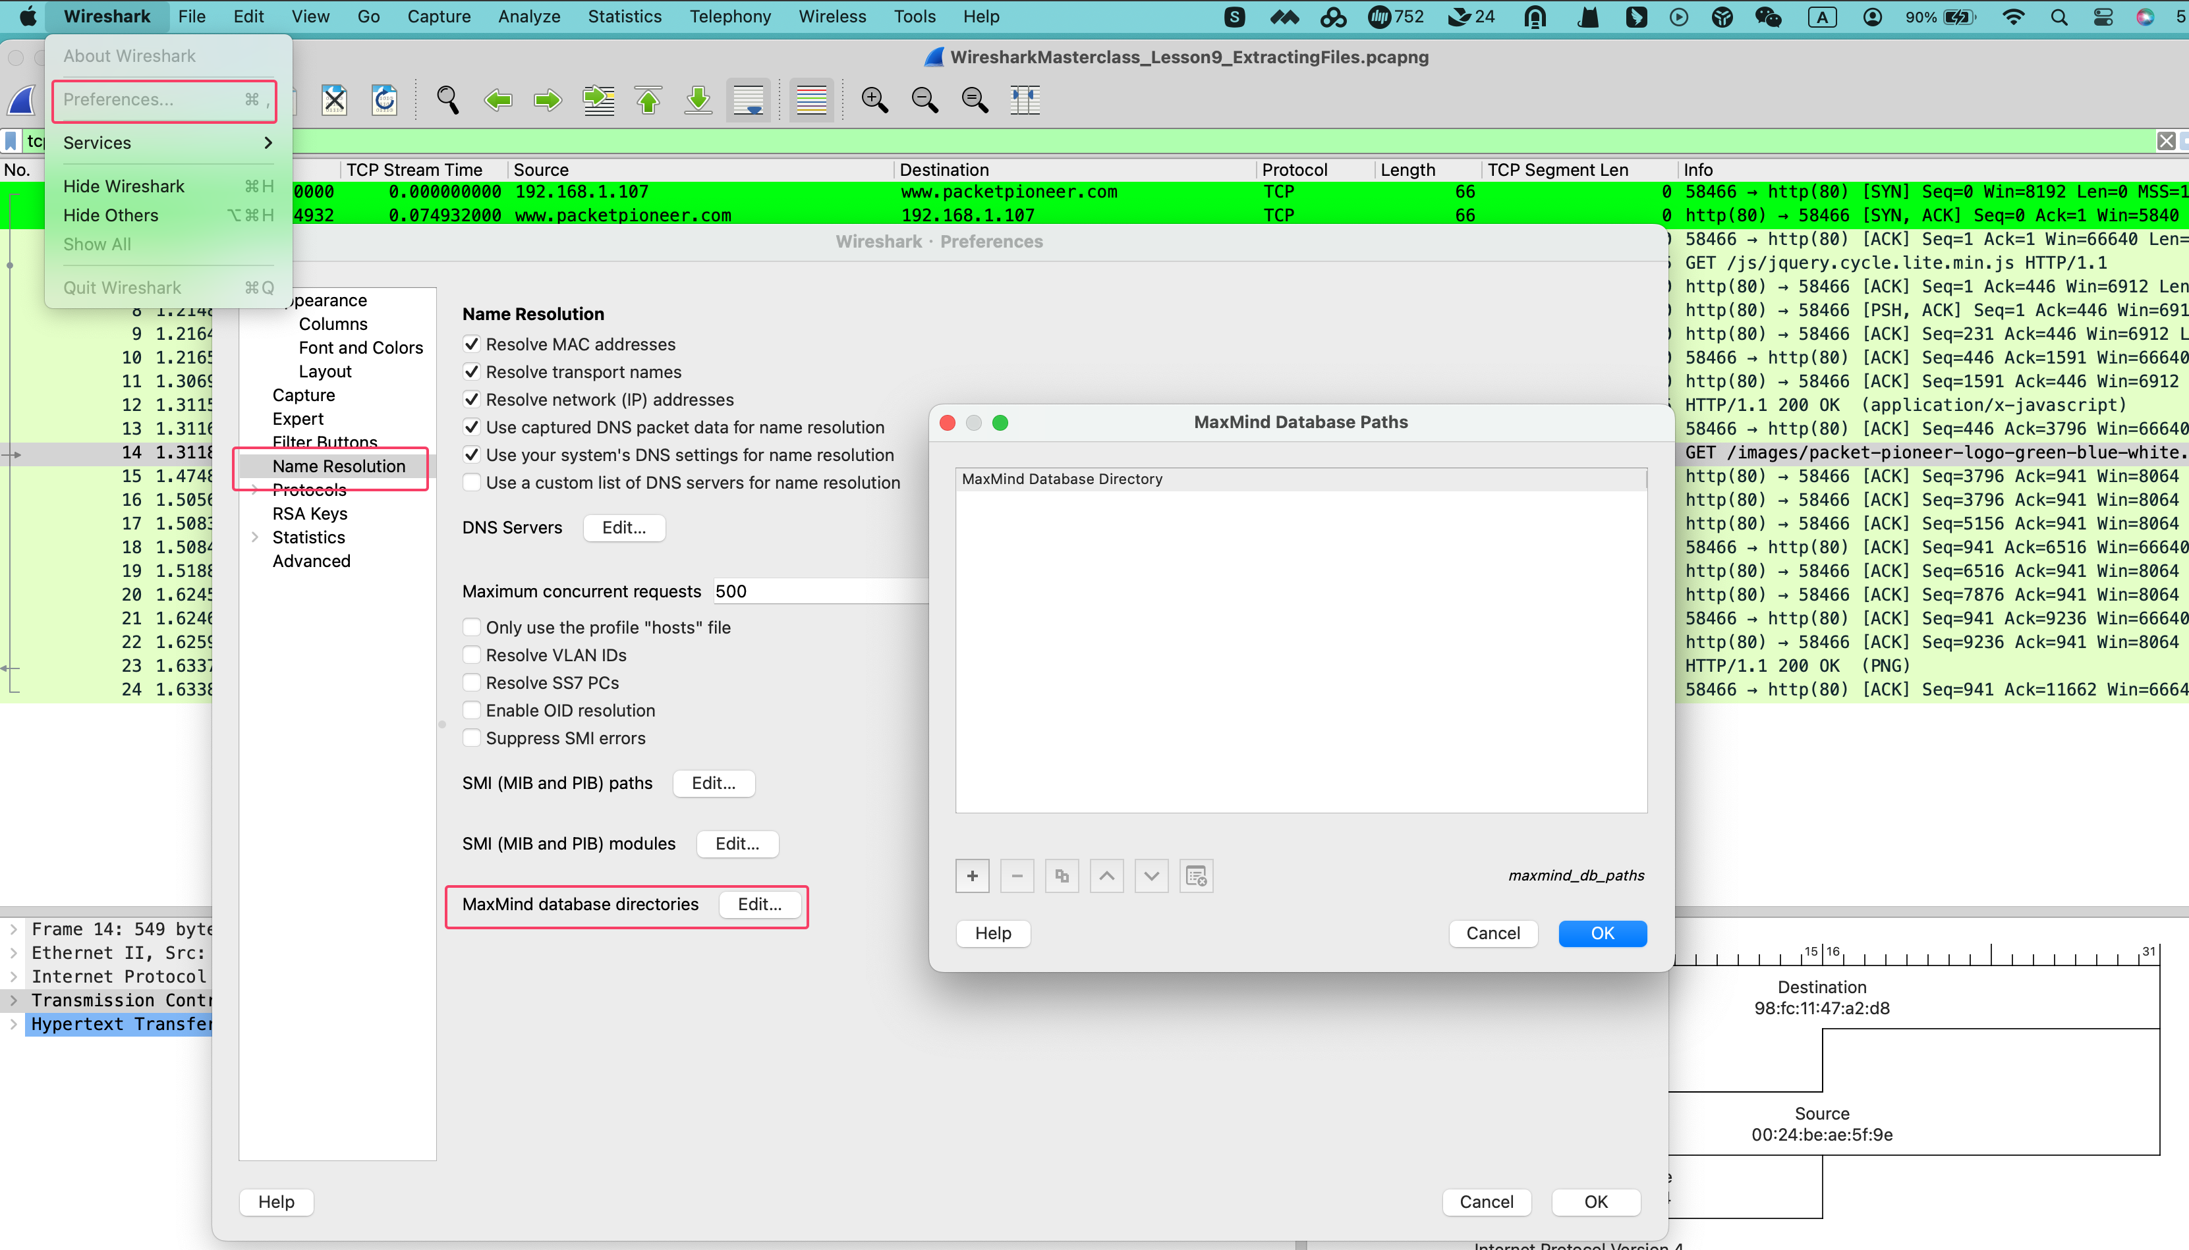
Task: Add a new MaxMind database directory entry
Action: tap(971, 876)
